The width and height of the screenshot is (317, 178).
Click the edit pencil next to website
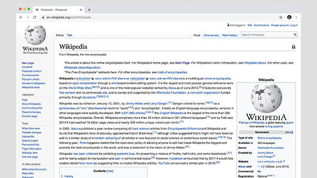284,161
